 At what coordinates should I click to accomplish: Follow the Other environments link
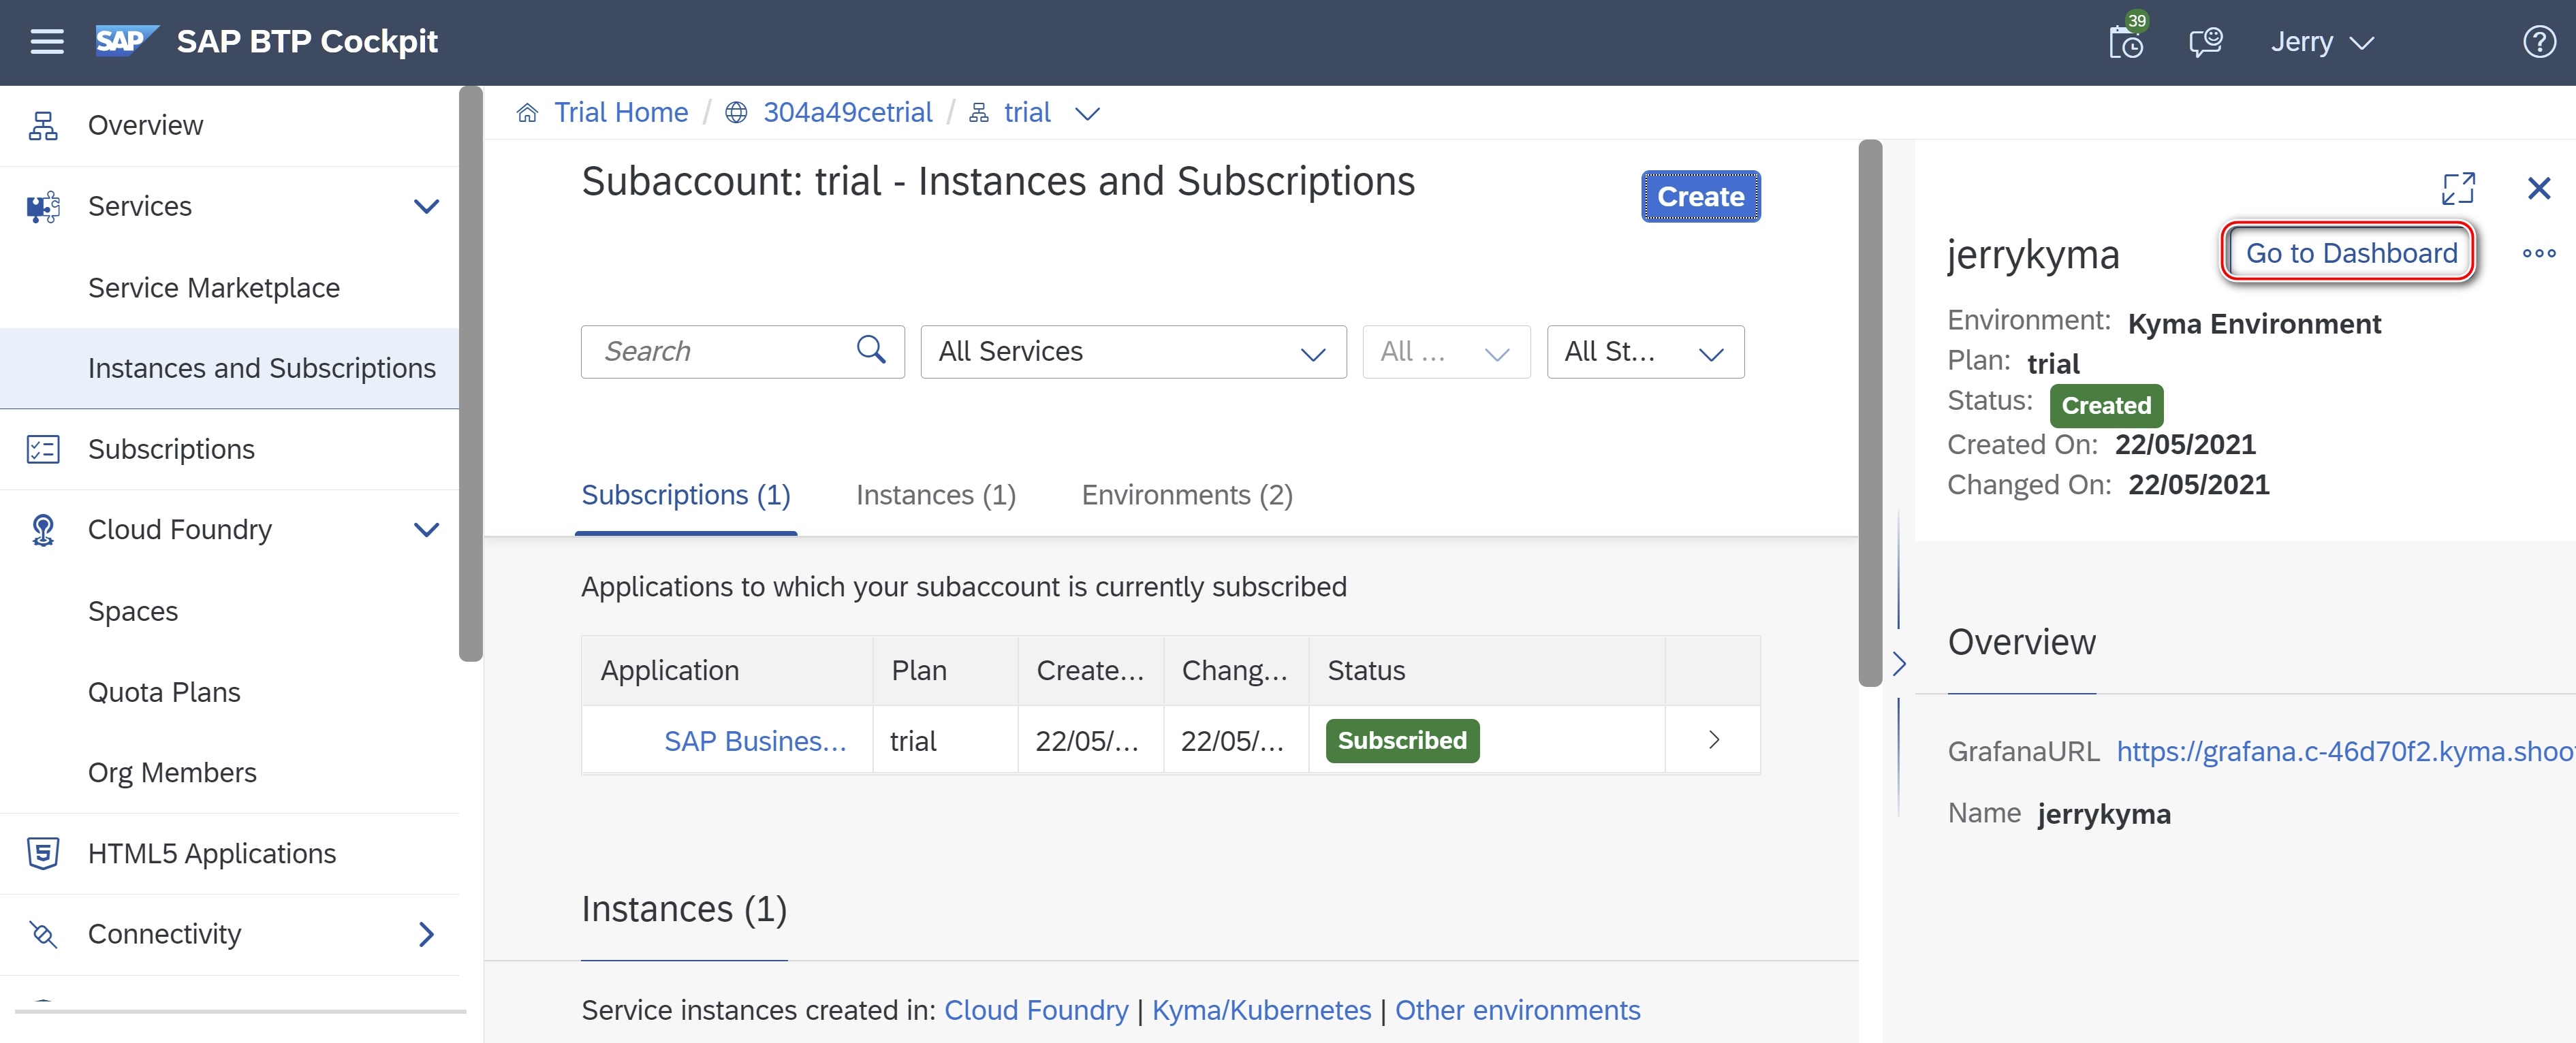(x=1517, y=1010)
